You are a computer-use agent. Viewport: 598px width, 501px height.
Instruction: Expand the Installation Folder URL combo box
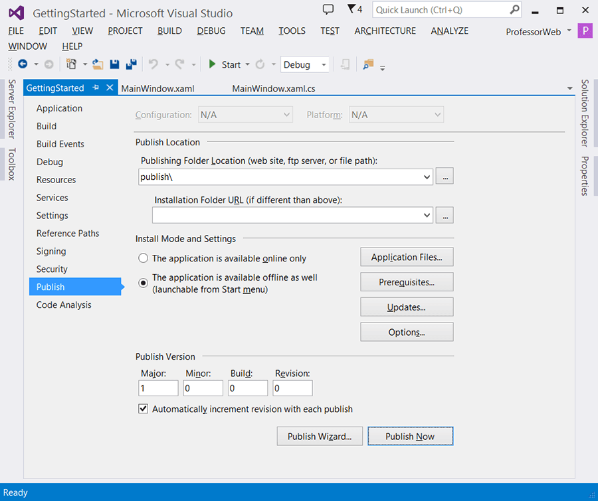click(x=427, y=215)
